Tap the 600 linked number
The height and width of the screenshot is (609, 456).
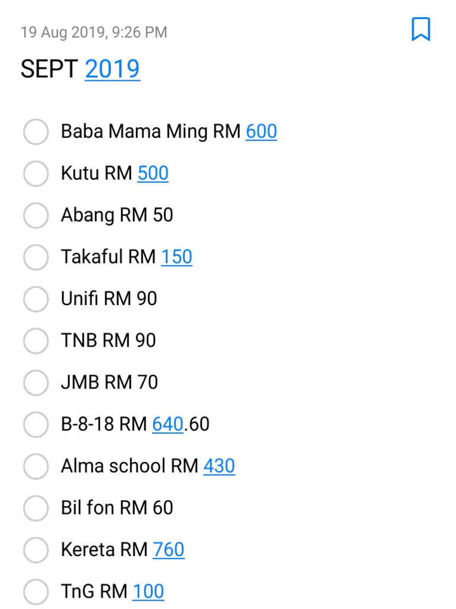(261, 131)
